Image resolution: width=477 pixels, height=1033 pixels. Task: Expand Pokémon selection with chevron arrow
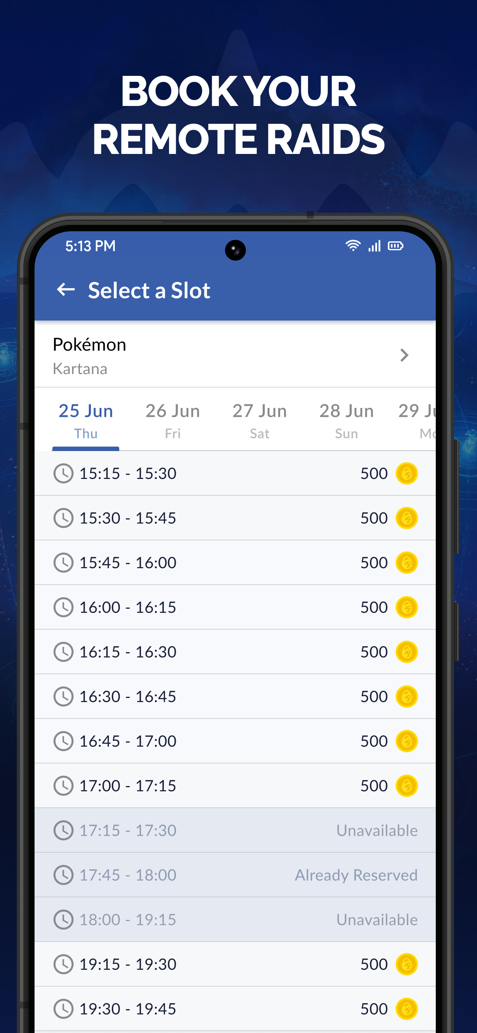point(404,355)
